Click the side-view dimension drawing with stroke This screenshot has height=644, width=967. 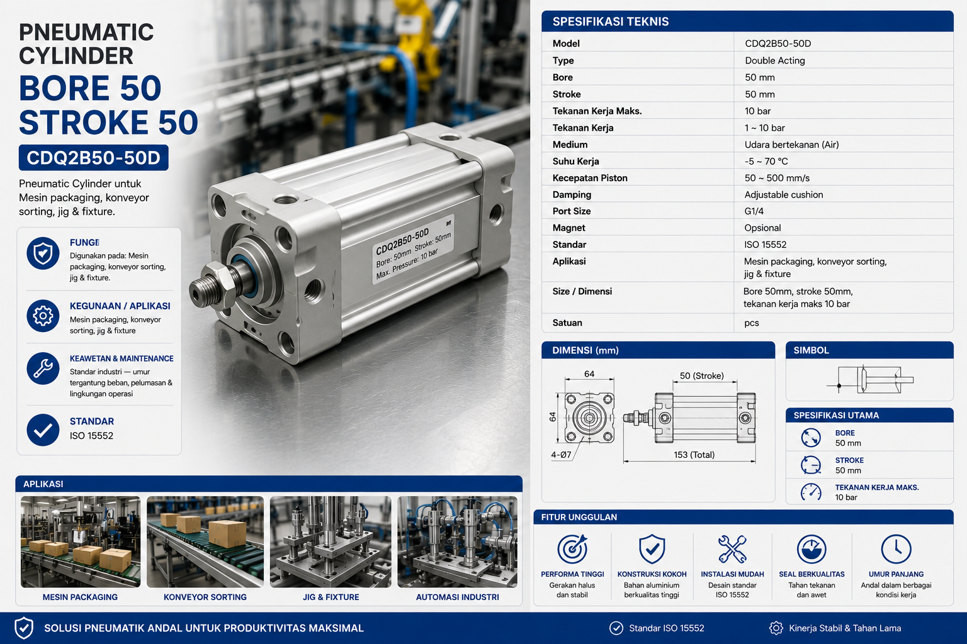[x=689, y=418]
